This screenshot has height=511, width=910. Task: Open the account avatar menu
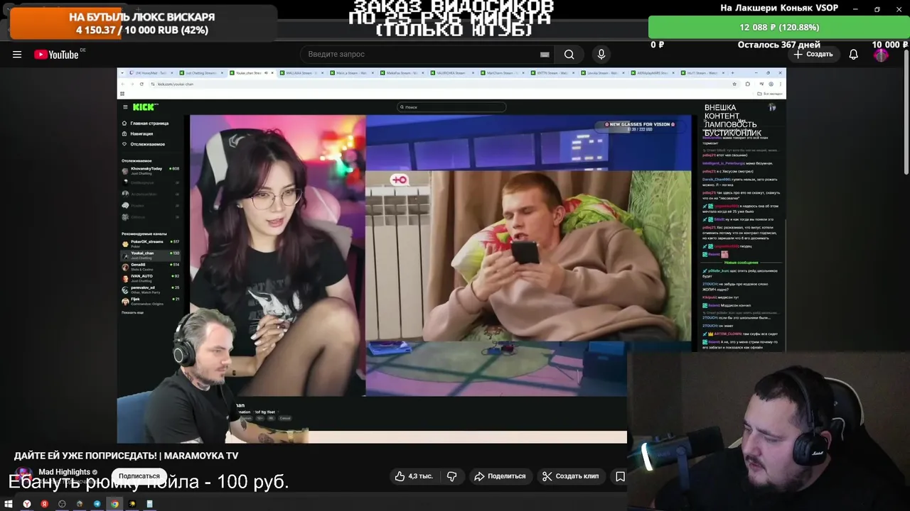tap(881, 55)
